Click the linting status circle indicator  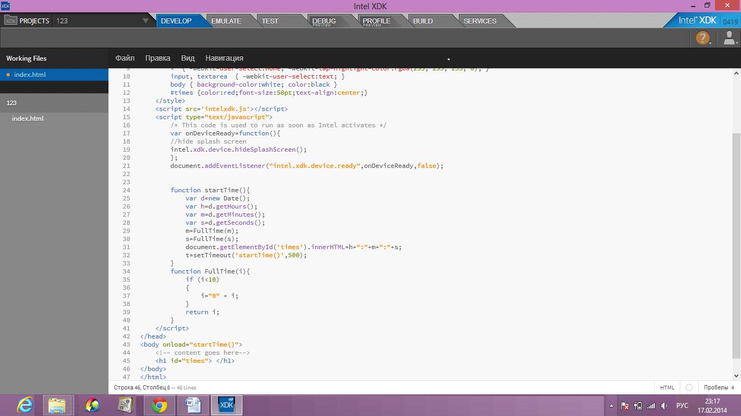689,387
